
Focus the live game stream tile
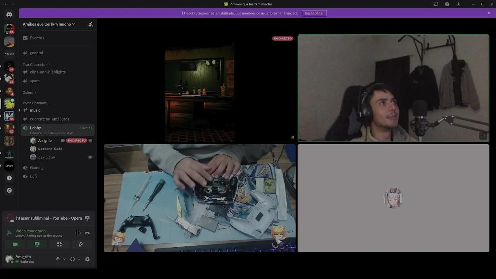[200, 88]
